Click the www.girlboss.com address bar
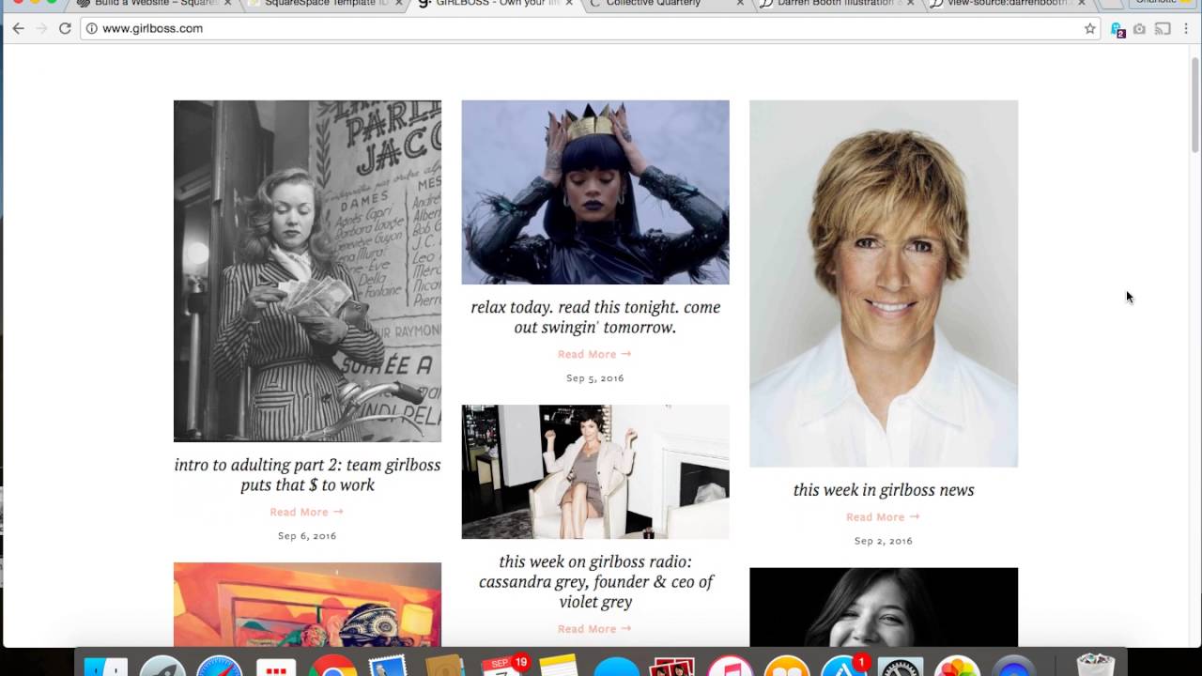 coord(591,28)
